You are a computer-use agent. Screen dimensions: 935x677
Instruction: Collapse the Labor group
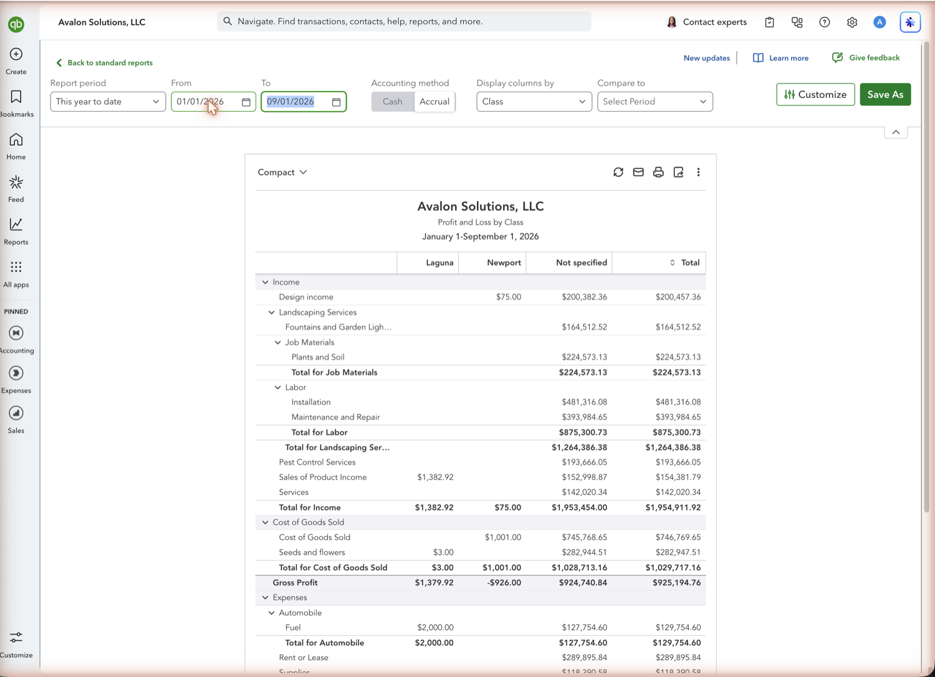coord(278,387)
